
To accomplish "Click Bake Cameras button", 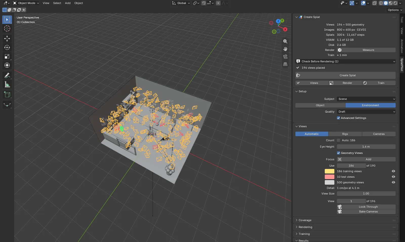I will click(366, 212).
